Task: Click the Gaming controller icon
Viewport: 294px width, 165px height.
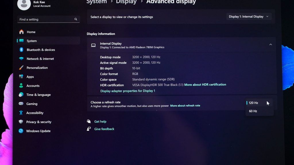Action: pyautogui.click(x=21, y=103)
